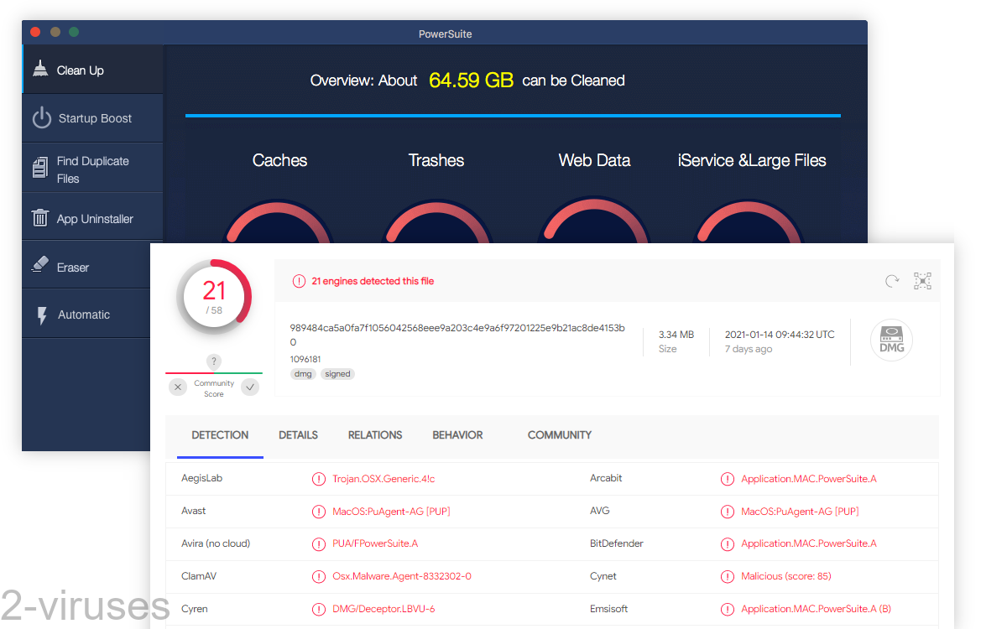This screenshot has width=1007, height=629.
Task: Click Arcabit's 'Application.MAC.PowerSuite.A' result
Action: click(x=809, y=479)
